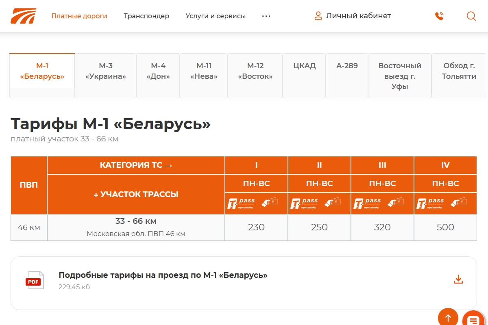488x325 pixels.
Task: Click the category I header cell
Action: pos(256,165)
